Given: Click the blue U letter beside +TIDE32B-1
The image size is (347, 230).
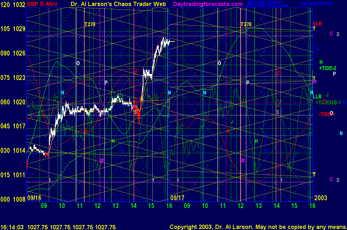Looking at the screenshot, I should pos(345,102).
